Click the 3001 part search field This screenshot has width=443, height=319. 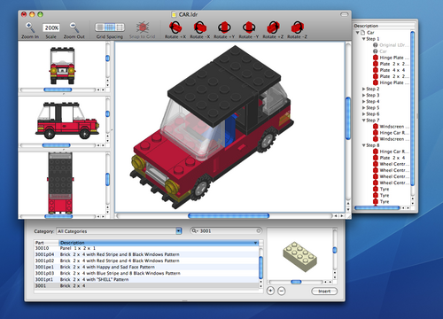226,231
